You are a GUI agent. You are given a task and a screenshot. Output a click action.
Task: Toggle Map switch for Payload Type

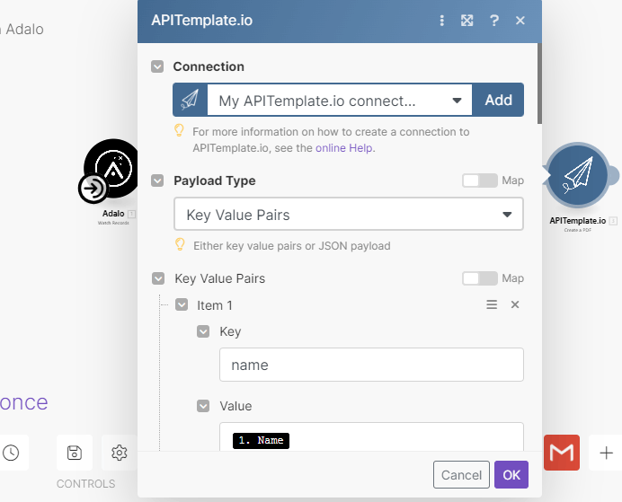click(480, 181)
